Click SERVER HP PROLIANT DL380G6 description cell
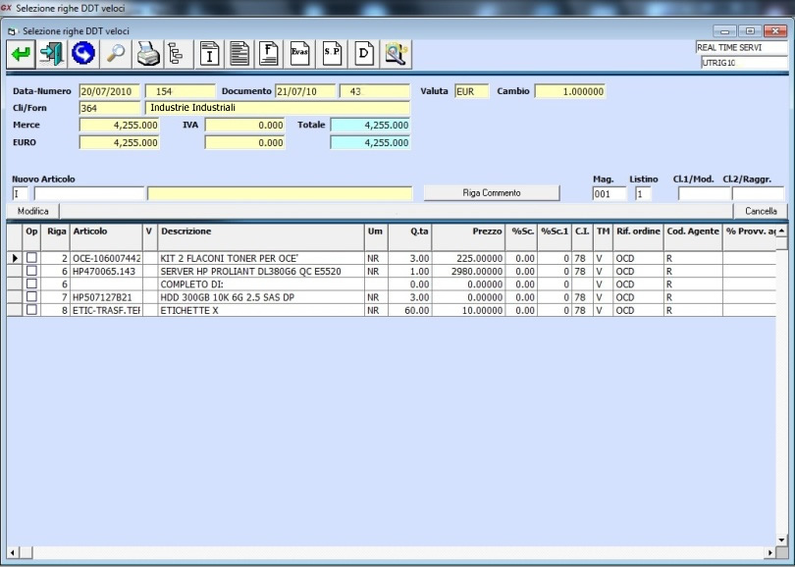This screenshot has width=795, height=567. (261, 271)
